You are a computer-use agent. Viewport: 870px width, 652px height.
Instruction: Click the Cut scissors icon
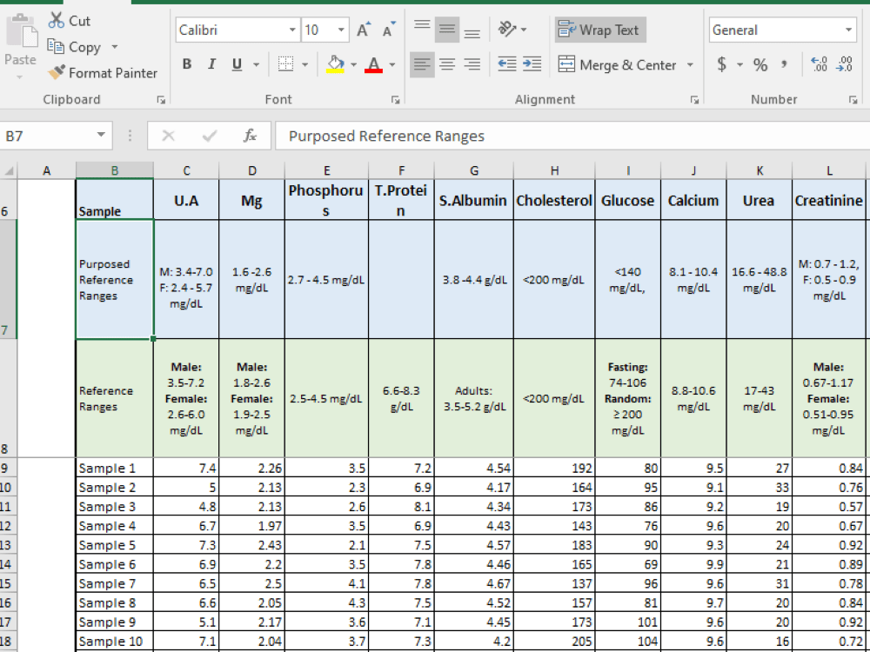click(57, 21)
